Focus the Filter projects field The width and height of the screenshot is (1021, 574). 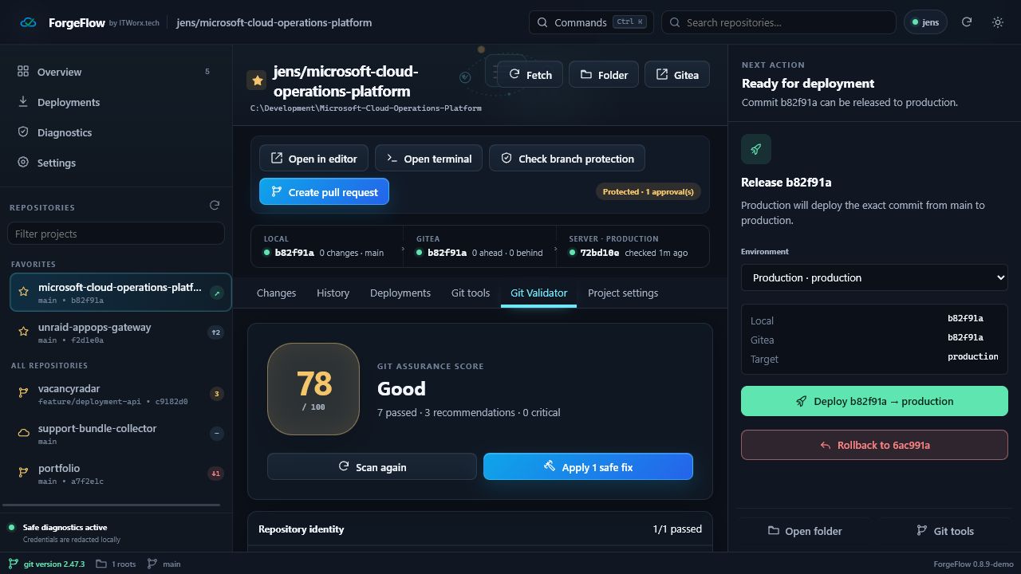[116, 234]
